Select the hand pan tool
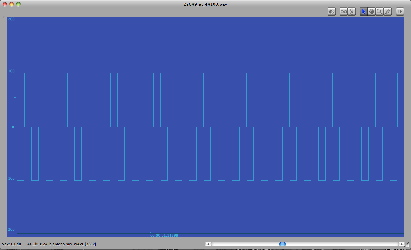The width and height of the screenshot is (411, 250). (372, 12)
